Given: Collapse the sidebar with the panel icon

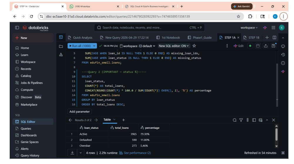Looking at the screenshot, I should tap(17, 28).
